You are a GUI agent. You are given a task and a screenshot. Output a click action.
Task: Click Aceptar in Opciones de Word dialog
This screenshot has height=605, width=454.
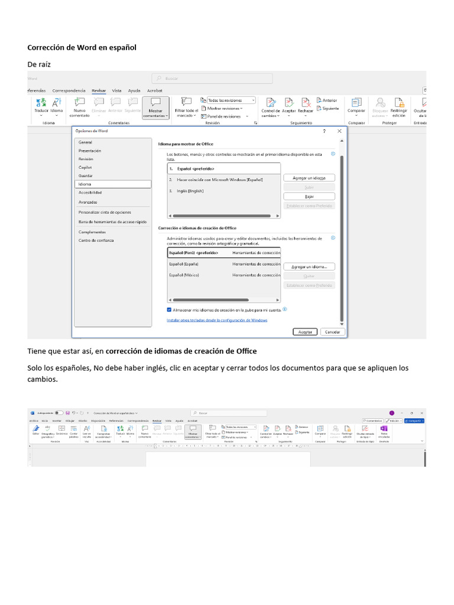(305, 332)
